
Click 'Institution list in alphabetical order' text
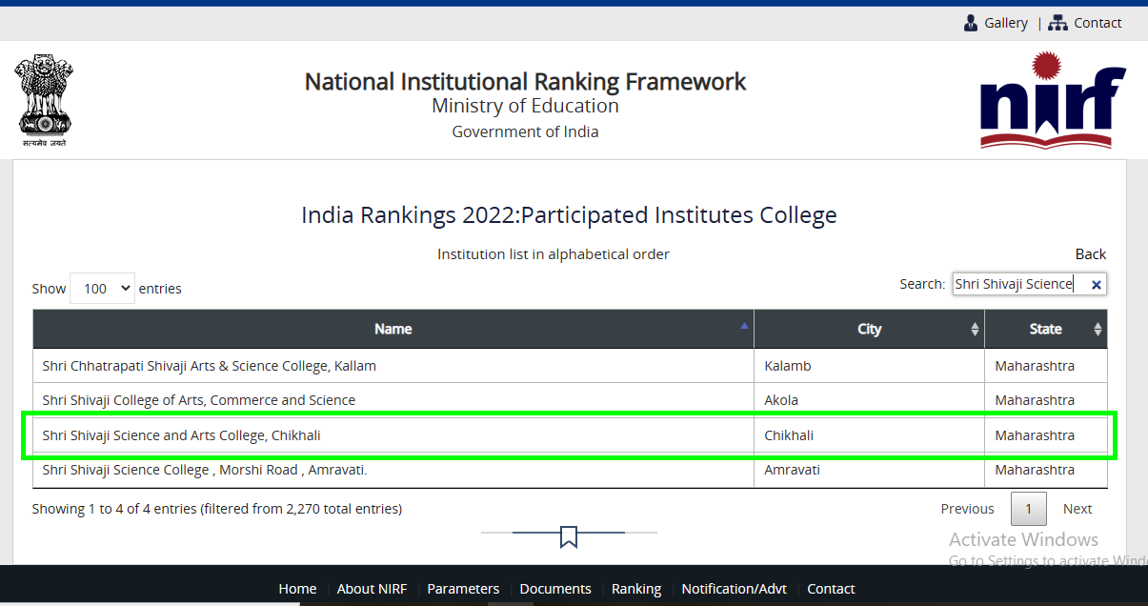pos(554,253)
